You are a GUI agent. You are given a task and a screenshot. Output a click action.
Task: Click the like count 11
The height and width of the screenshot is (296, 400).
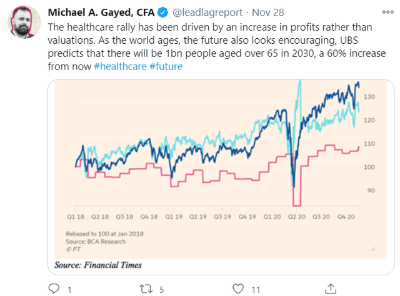[256, 290]
